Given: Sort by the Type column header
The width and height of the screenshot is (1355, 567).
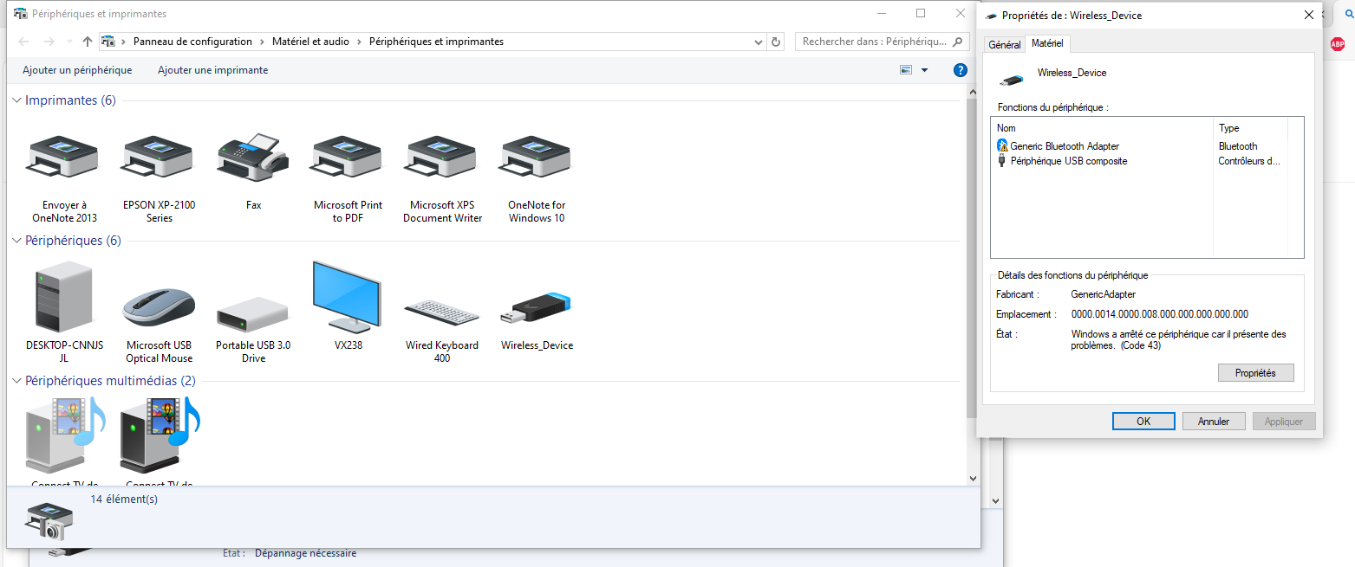Looking at the screenshot, I should 1251,128.
